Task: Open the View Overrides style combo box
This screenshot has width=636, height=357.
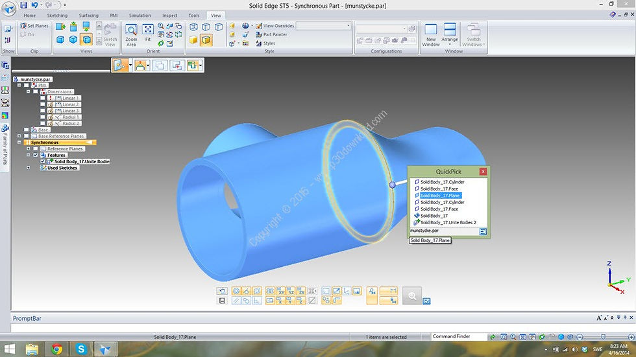Action: click(x=323, y=25)
